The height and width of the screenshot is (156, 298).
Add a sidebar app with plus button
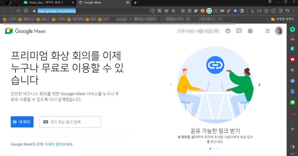[x=292, y=129]
